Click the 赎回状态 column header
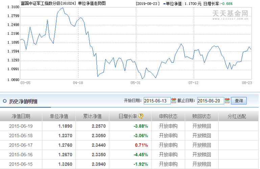The width and height of the screenshot is (260, 169). pos(202,116)
